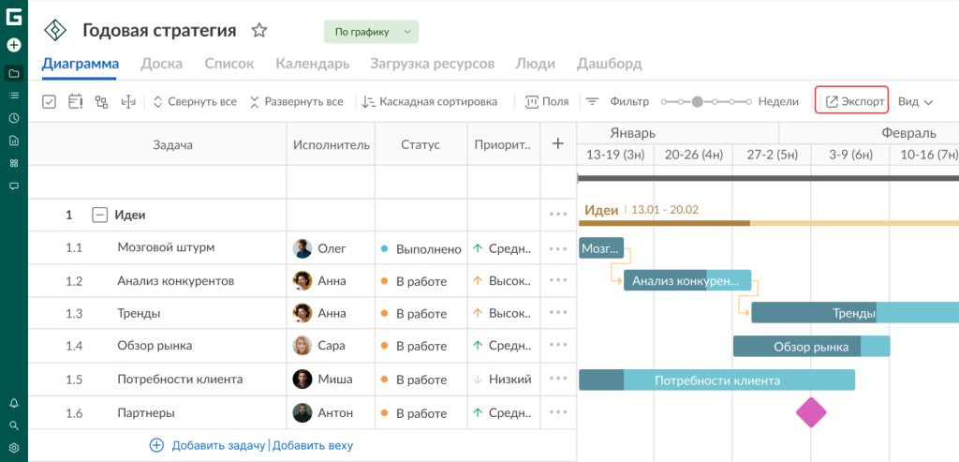Open more options for Идеи row

(558, 215)
